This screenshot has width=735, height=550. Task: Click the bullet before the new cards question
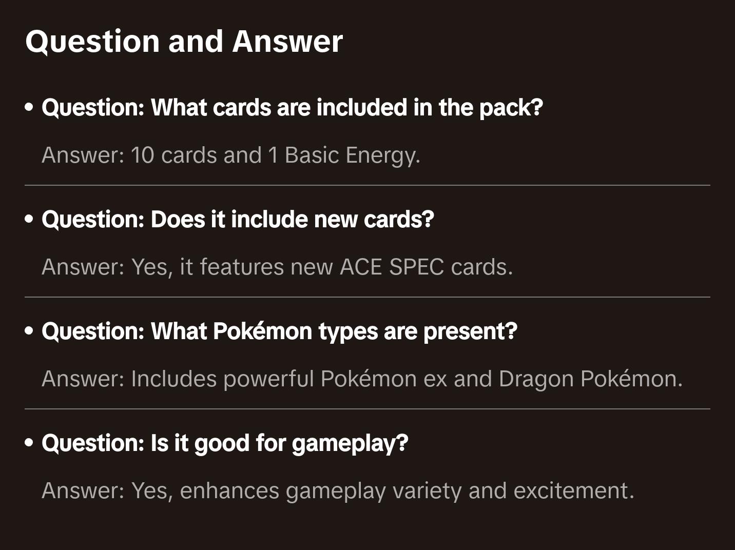[x=29, y=220]
